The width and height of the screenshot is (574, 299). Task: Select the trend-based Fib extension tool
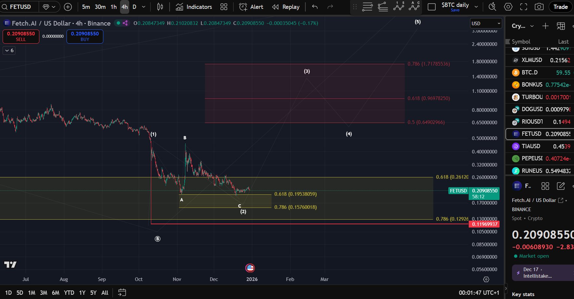(x=383, y=7)
